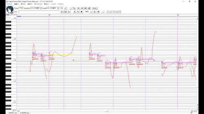
Task: Click the speaker volume icon
Action: coord(98,12)
